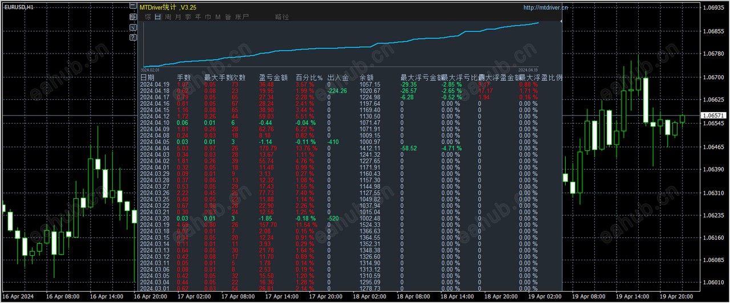
Task: Click the 17.17 floating profit value
Action: coord(486,91)
